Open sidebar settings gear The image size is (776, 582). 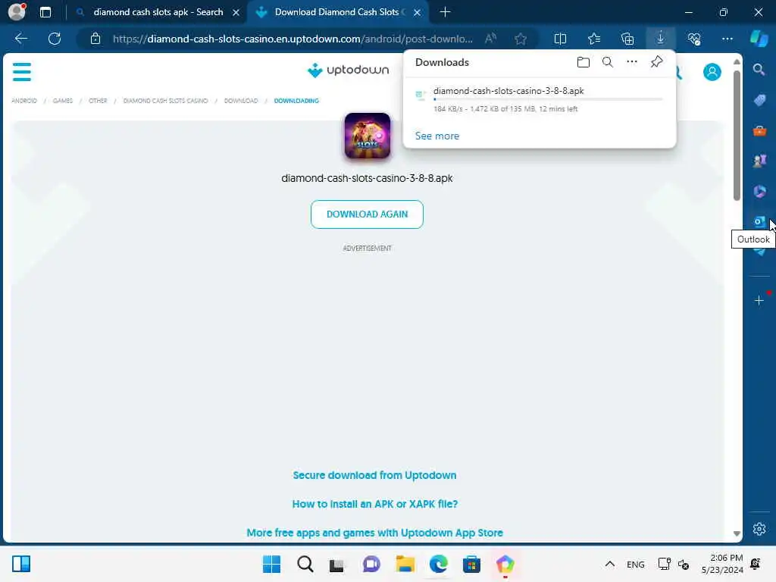tap(759, 529)
